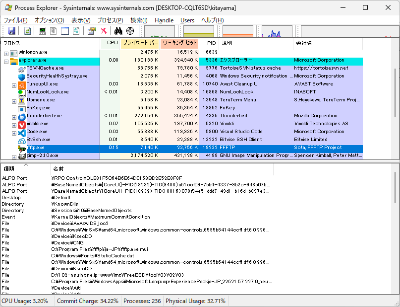Open the ヘルプ(H) menu
This screenshot has width=400, height=307.
213,20
